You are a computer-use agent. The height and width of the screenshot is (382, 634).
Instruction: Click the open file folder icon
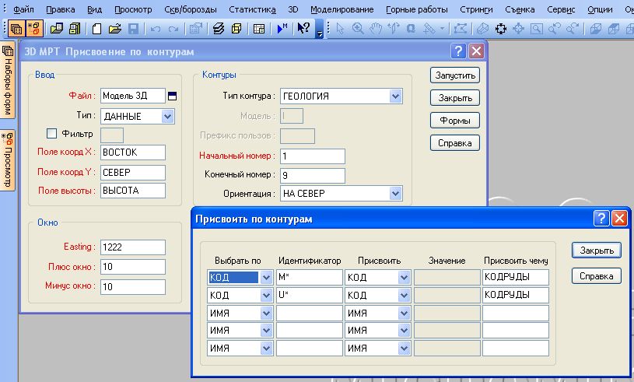point(115,29)
